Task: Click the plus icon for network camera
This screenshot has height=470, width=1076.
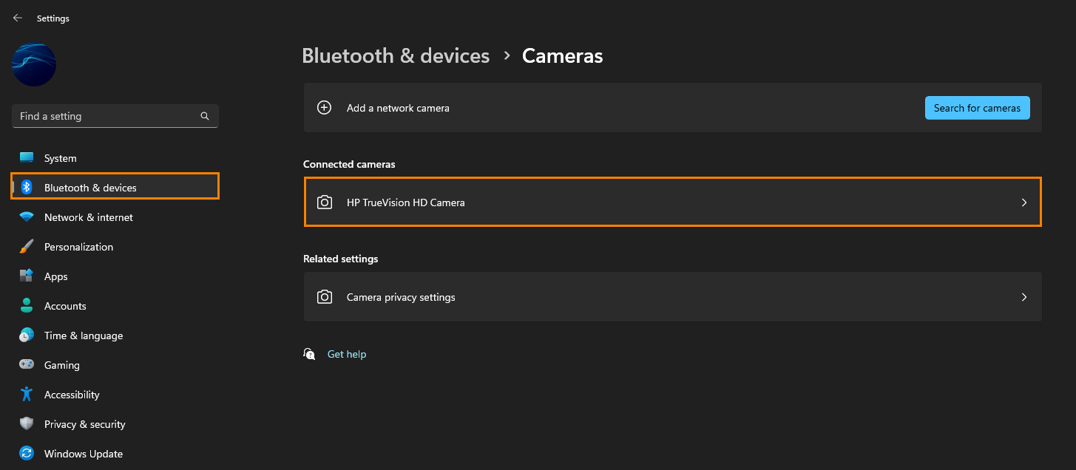Action: (324, 108)
